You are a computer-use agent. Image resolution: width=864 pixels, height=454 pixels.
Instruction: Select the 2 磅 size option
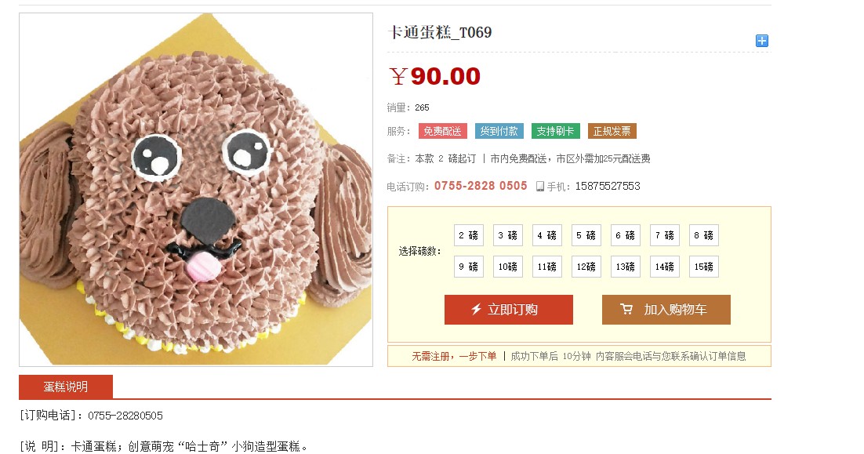click(469, 235)
